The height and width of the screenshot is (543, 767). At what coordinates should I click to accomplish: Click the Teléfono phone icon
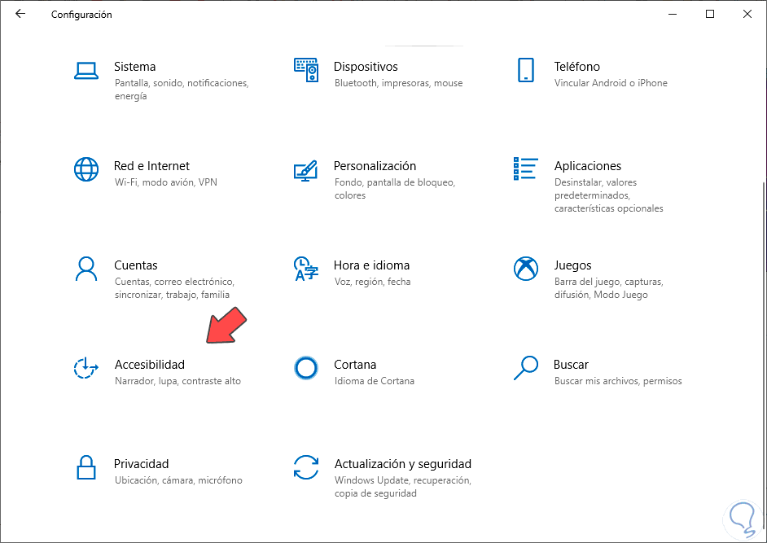click(525, 71)
